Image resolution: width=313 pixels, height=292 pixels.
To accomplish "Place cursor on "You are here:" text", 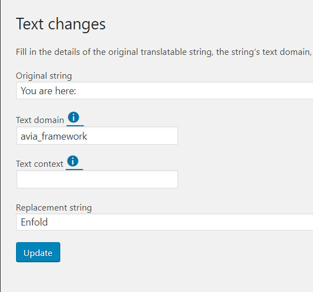I will (49, 91).
